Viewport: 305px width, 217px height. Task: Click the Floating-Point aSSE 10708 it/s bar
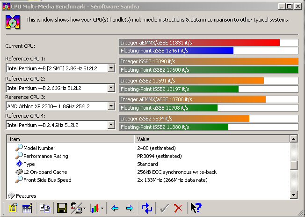(x=209, y=108)
